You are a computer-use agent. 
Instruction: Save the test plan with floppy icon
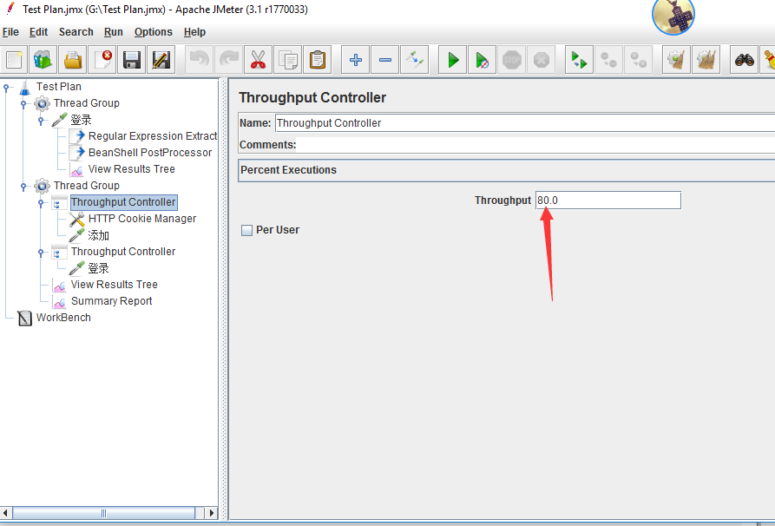click(131, 60)
